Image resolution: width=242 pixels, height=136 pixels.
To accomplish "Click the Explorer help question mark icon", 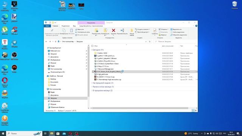I will point(196,26).
